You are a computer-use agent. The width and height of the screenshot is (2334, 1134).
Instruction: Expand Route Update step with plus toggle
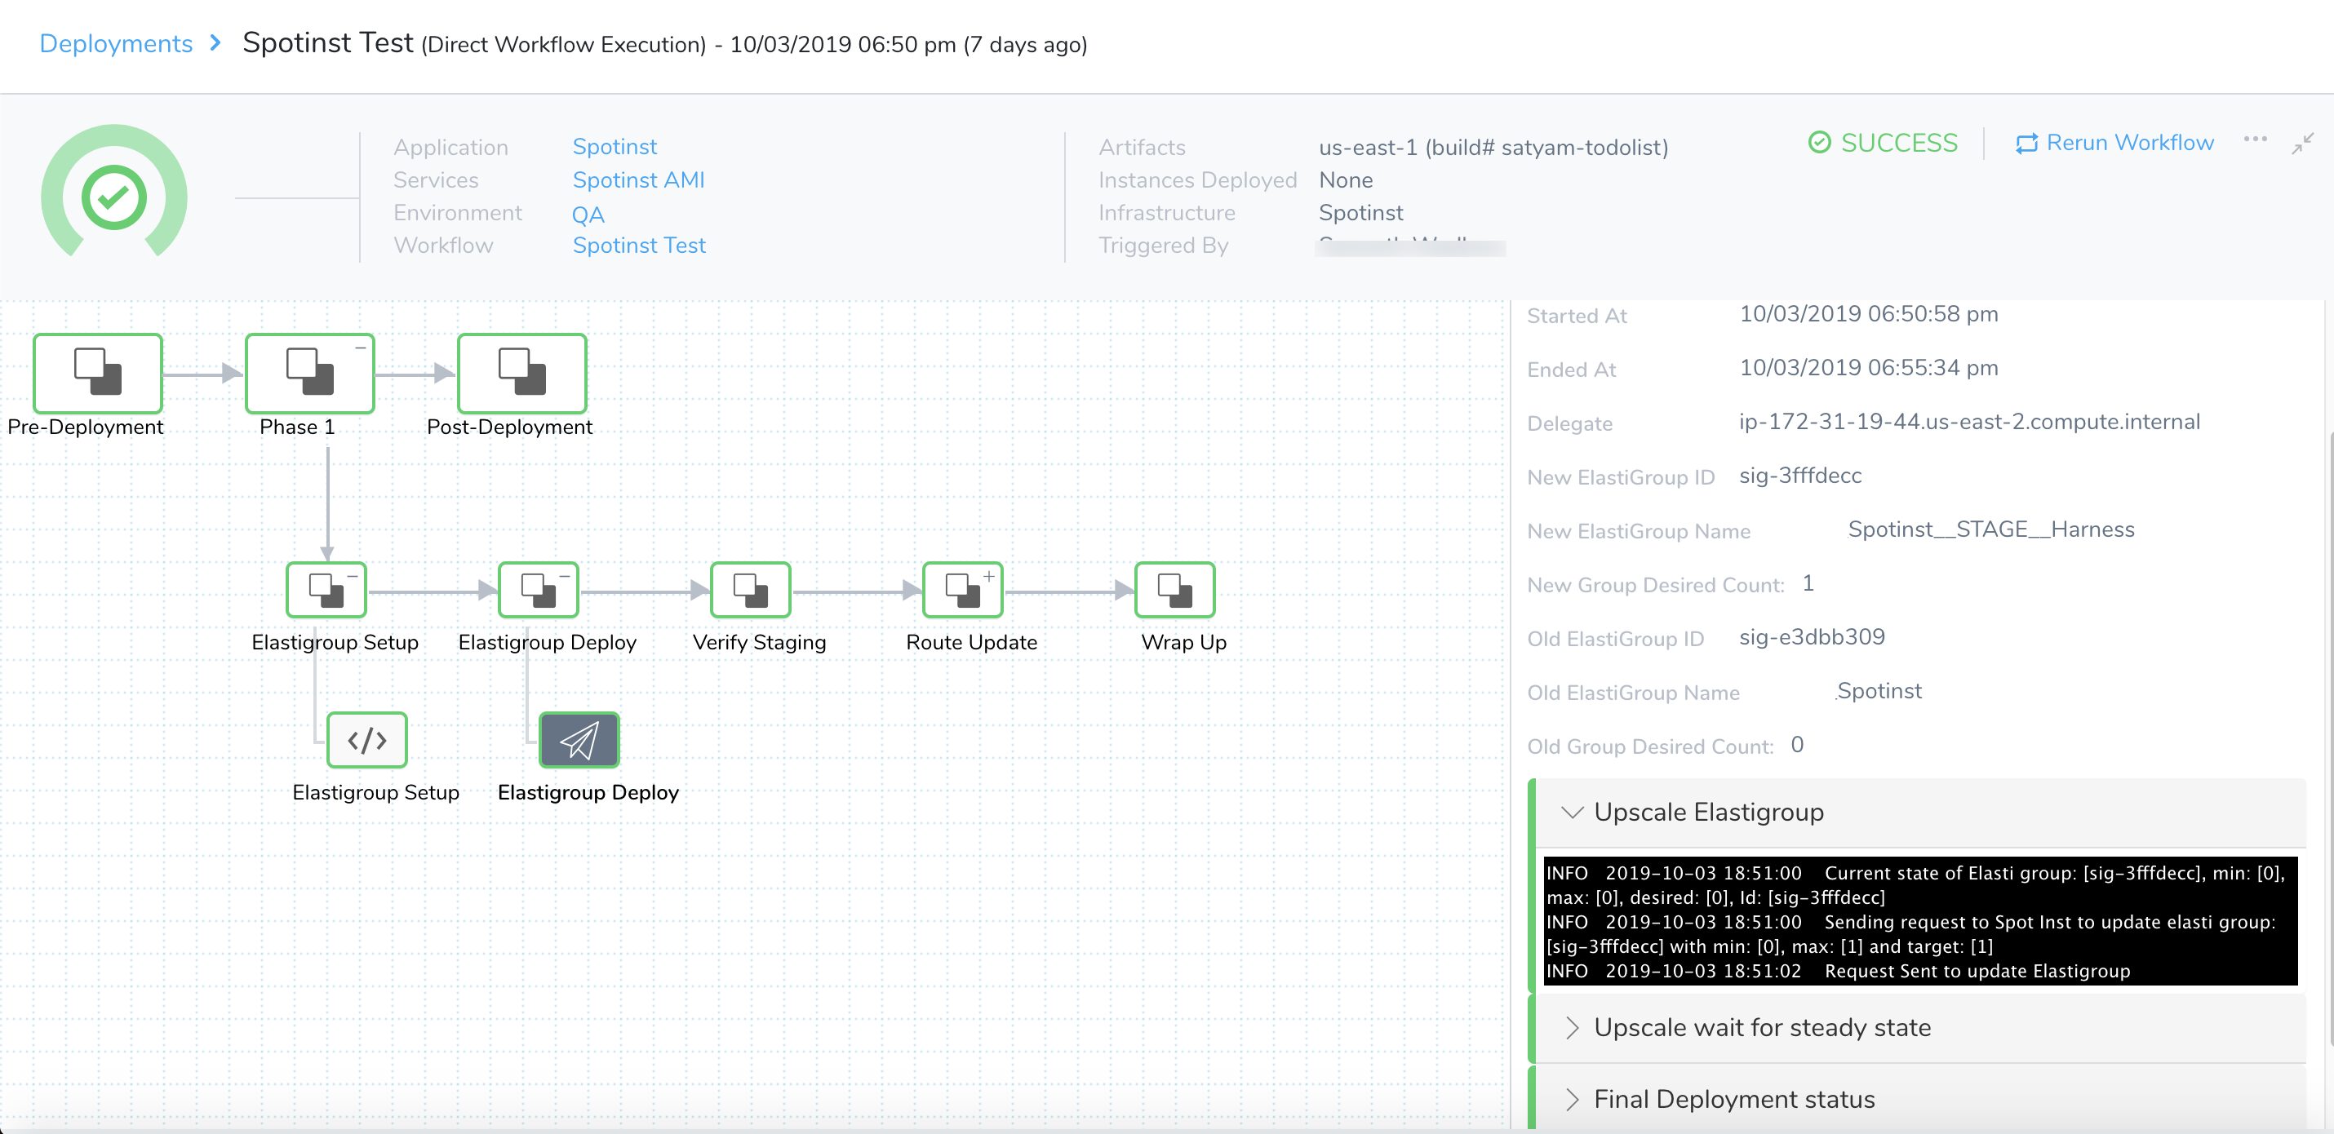[x=989, y=575]
